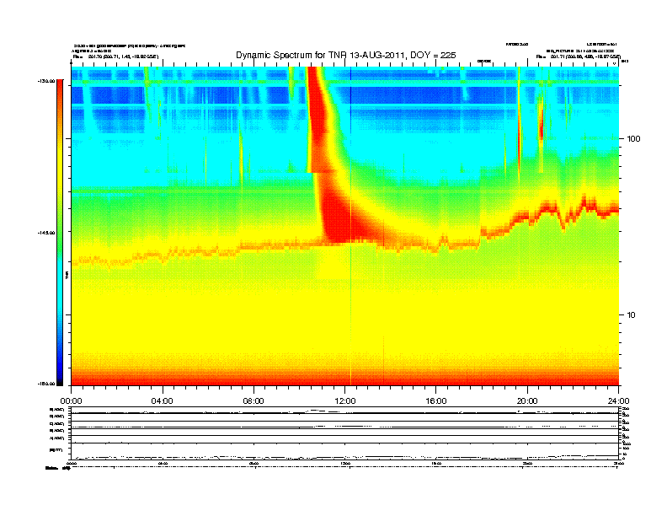Click the vertical rainbow intensity colorbar
The width and height of the screenshot is (667, 516).
(60, 232)
